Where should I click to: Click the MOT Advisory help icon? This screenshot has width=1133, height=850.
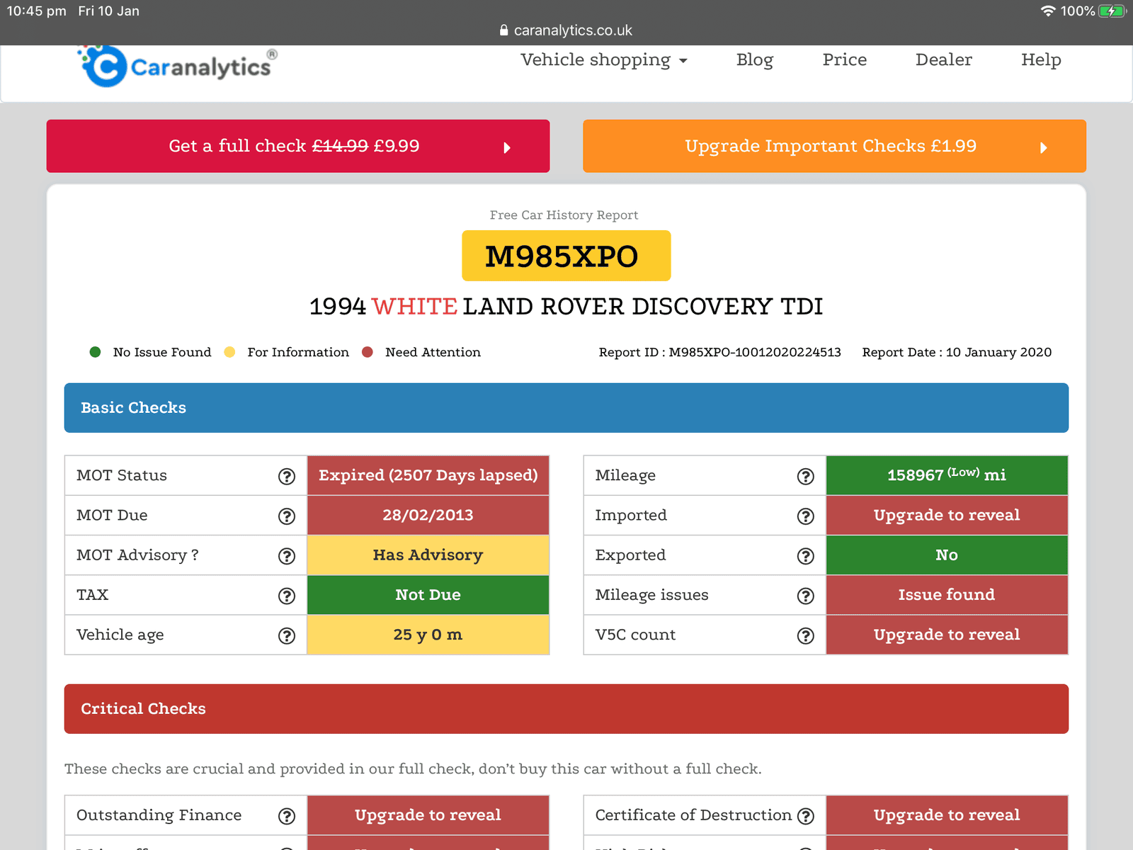tap(287, 556)
